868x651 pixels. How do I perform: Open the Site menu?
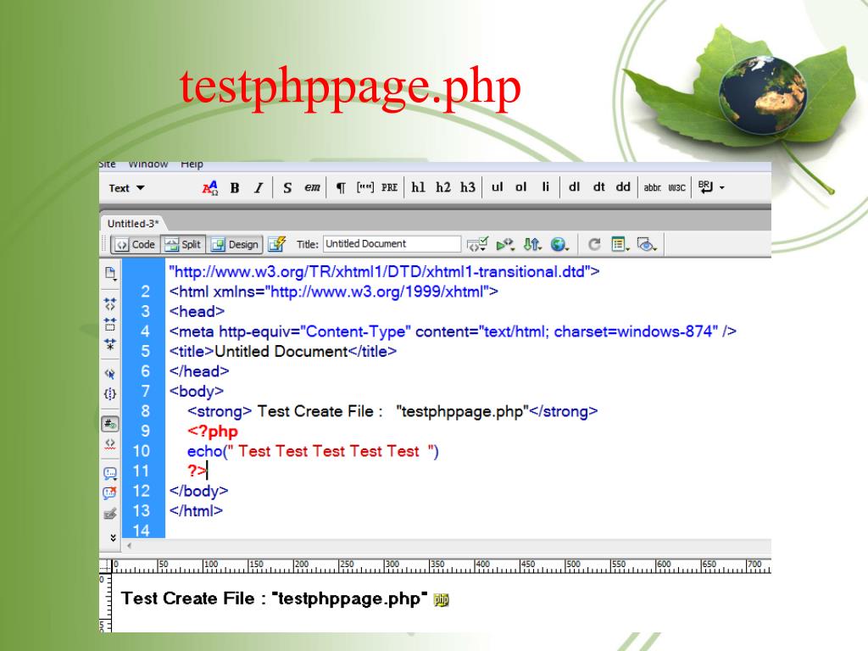click(108, 164)
